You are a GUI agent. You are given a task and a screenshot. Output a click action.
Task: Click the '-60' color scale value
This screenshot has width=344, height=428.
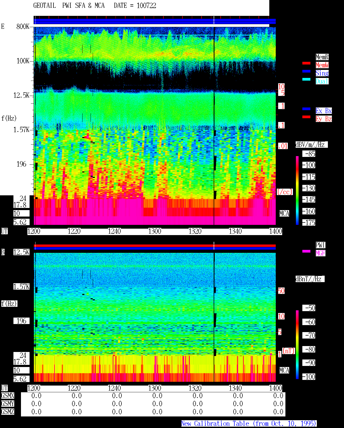(309, 322)
